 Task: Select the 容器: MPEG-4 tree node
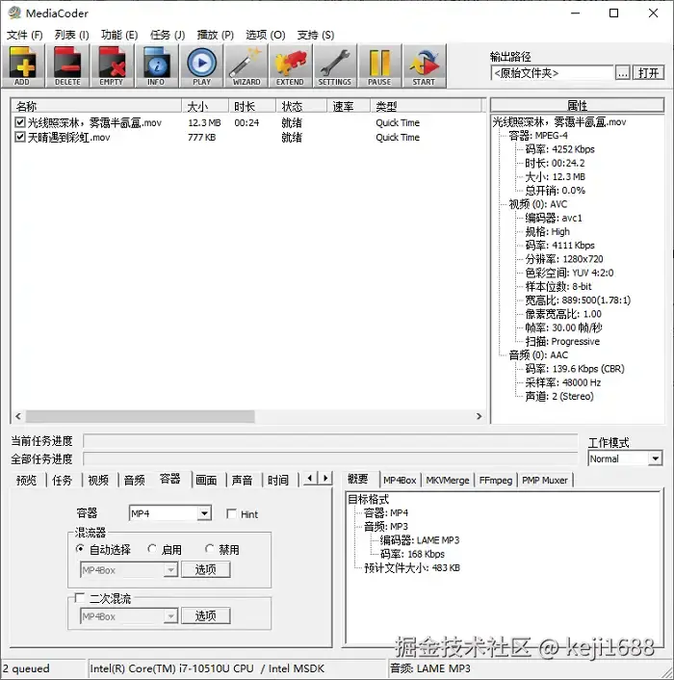537,136
